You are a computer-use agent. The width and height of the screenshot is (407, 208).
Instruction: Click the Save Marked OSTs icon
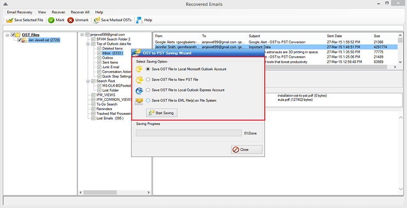point(97,20)
